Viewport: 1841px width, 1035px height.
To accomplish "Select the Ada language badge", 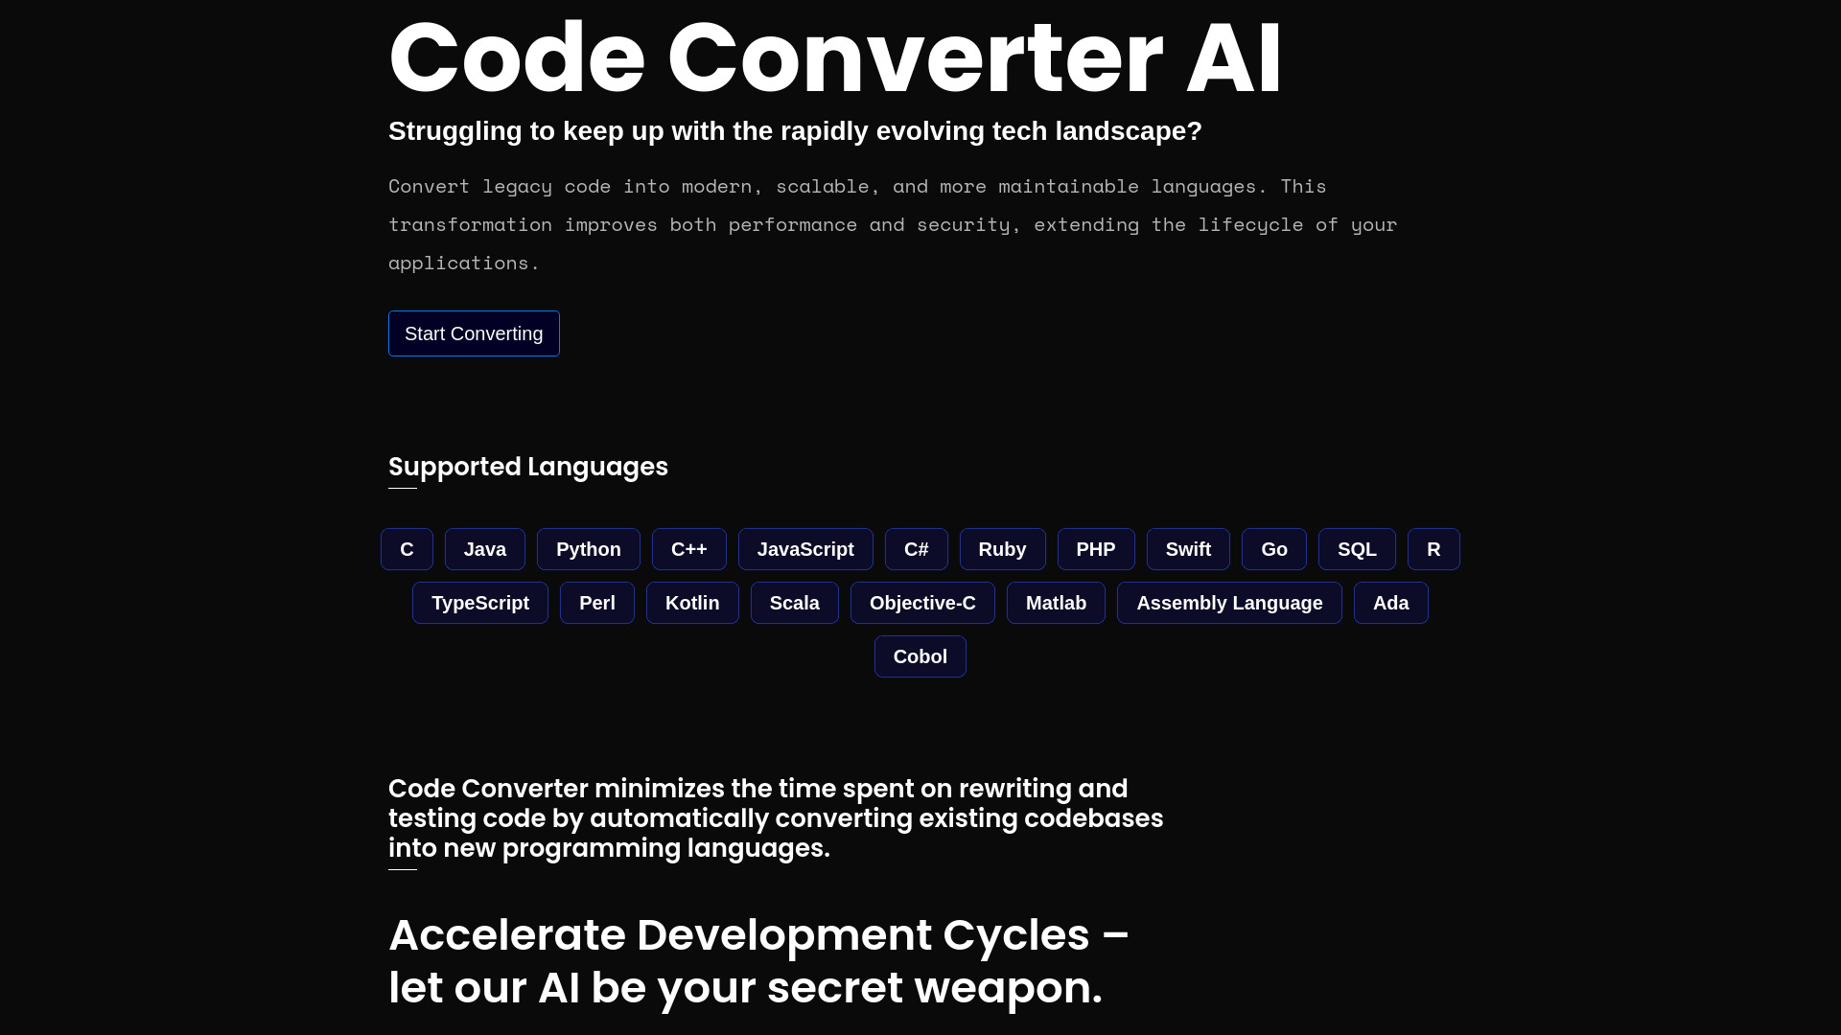I will [x=1391, y=603].
